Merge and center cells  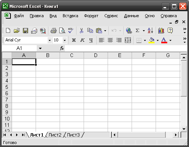128,40
